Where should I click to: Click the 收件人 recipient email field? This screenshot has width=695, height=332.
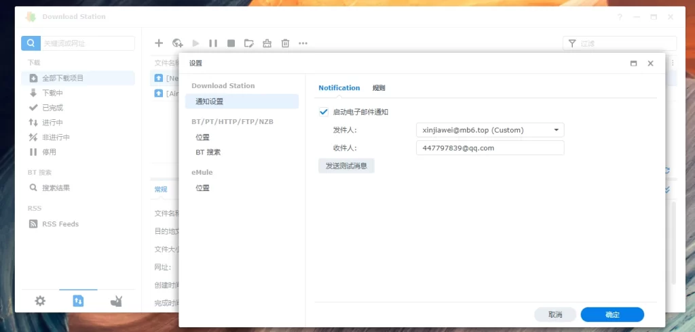point(490,148)
